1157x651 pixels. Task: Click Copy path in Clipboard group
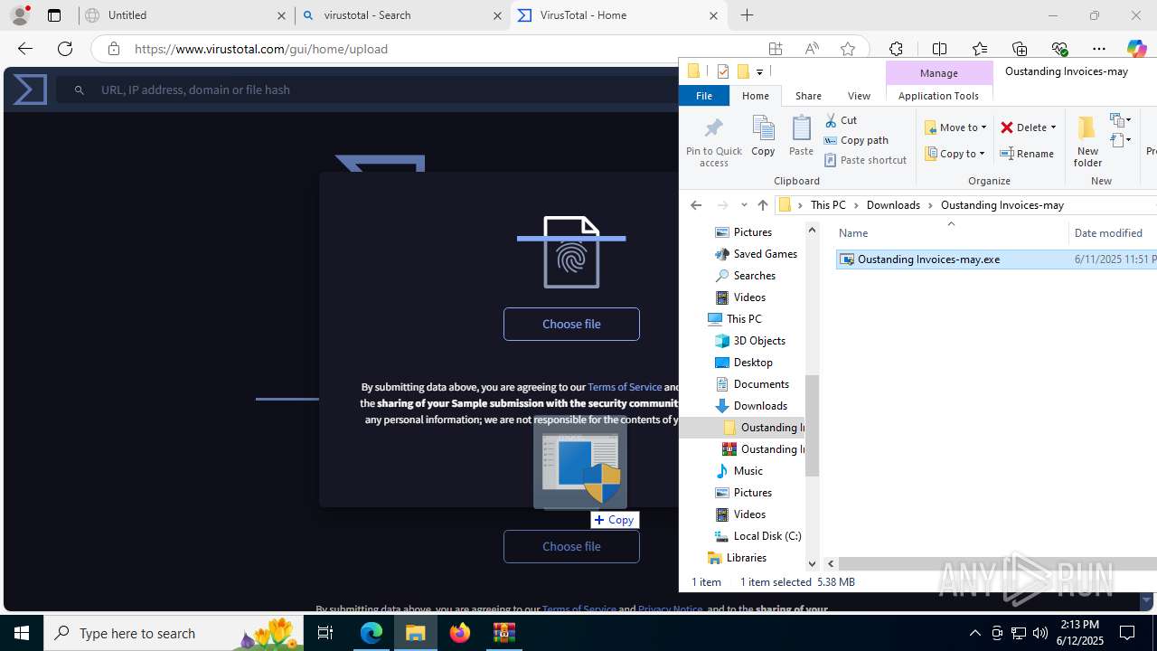tap(856, 140)
